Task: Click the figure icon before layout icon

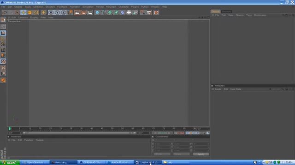Action: pyautogui.click(x=142, y=12)
